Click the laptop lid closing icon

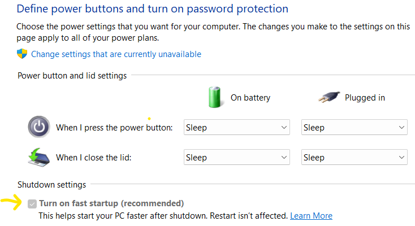[x=38, y=157]
